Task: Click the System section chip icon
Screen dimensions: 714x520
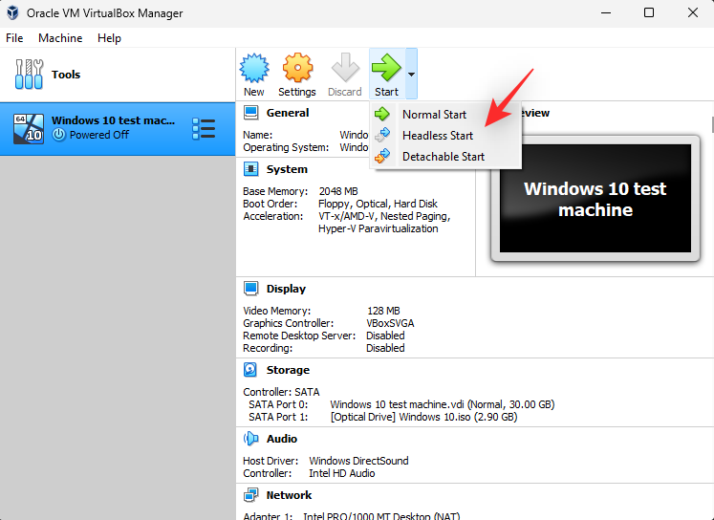Action: point(250,169)
